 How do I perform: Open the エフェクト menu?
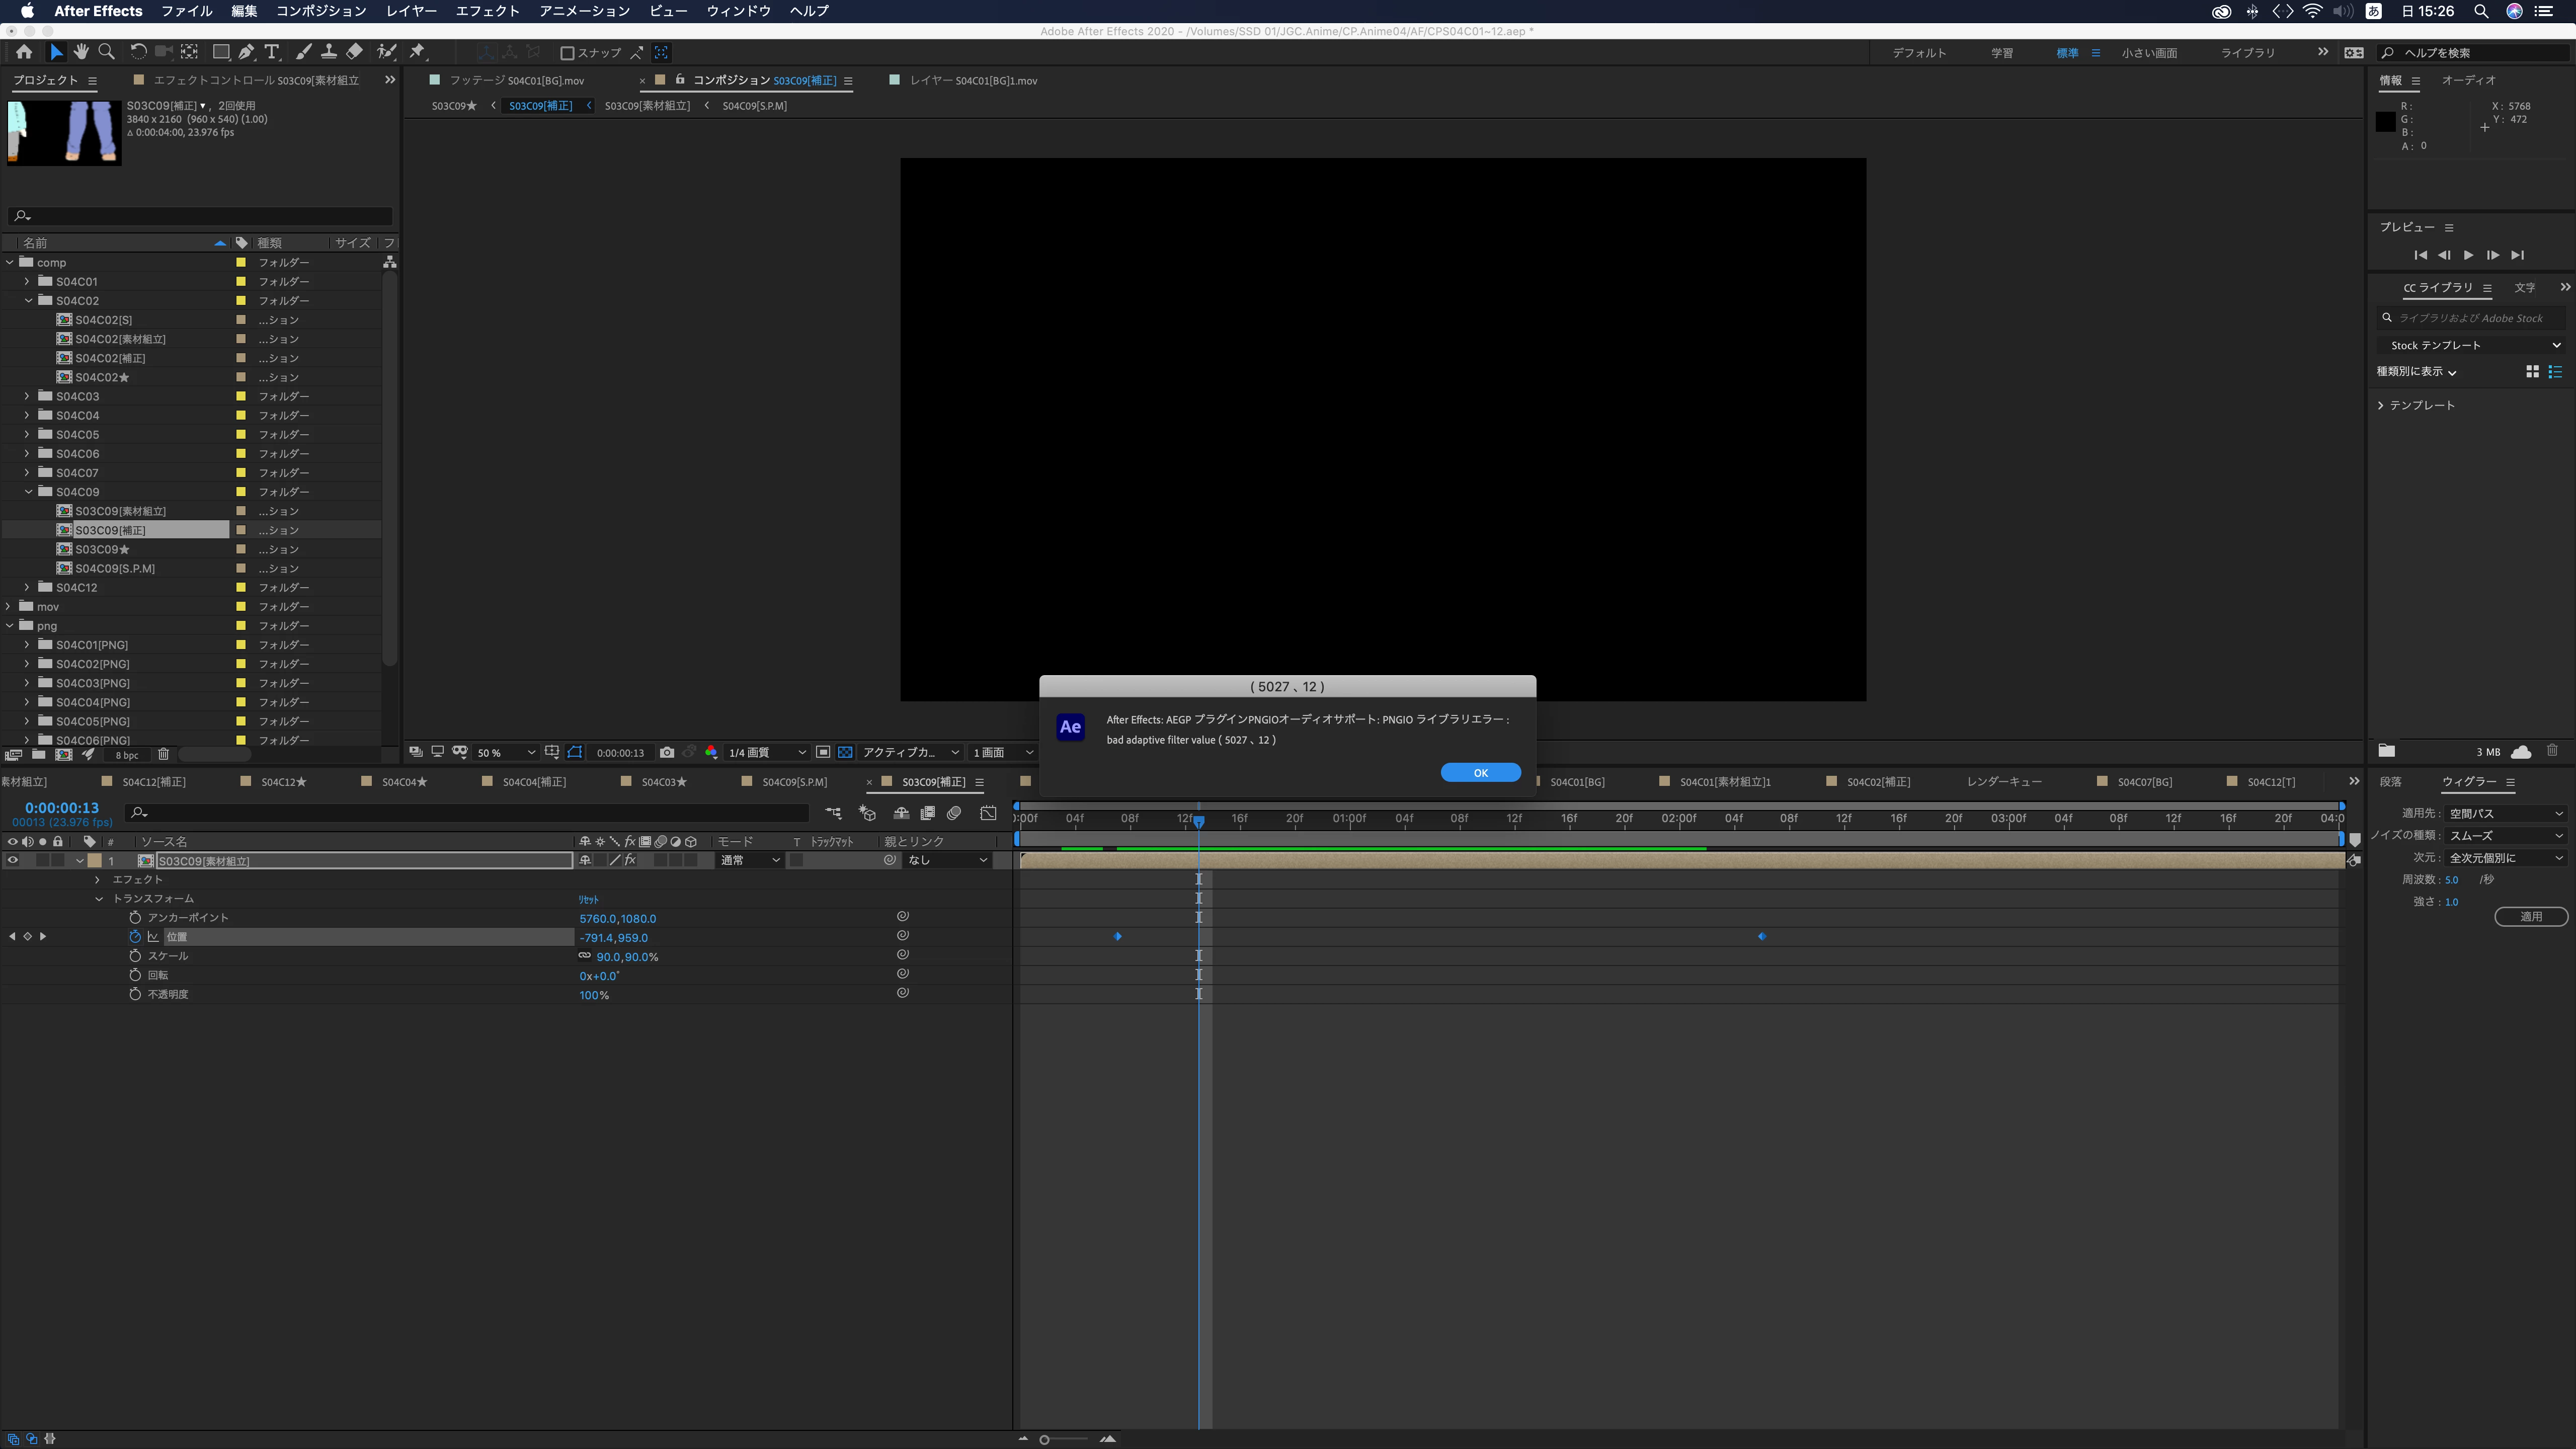tap(487, 11)
